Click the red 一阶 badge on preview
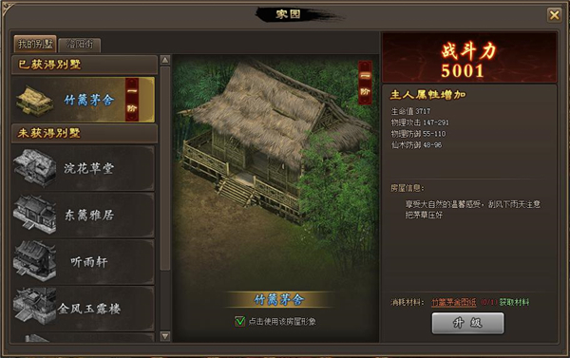 coord(365,83)
